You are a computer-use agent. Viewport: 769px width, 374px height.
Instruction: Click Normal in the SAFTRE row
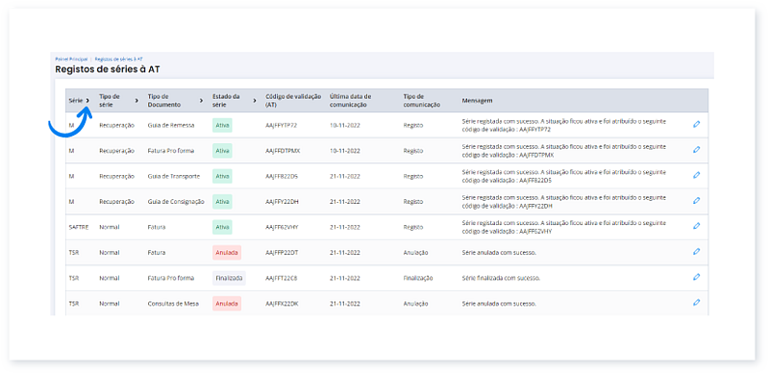[x=110, y=227]
